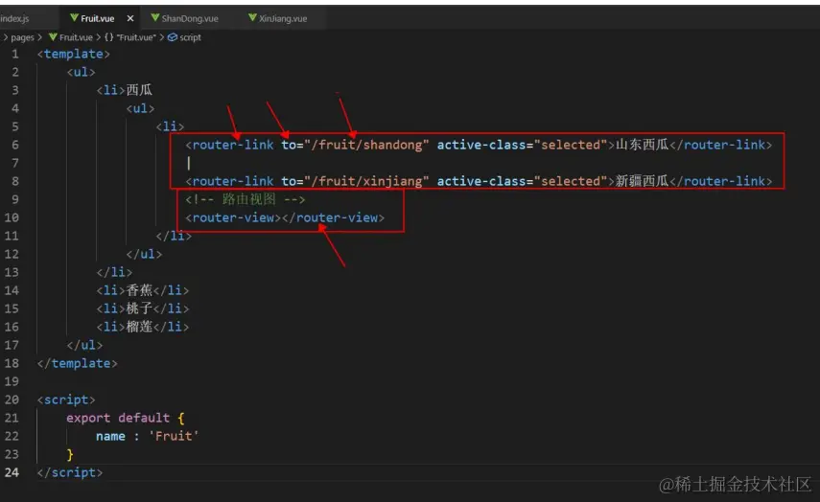
Task: Open the XinJiang.vue tab
Action: [283, 18]
